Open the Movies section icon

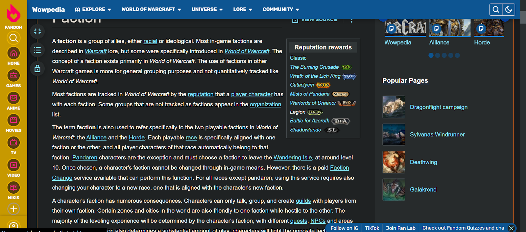pos(13,120)
